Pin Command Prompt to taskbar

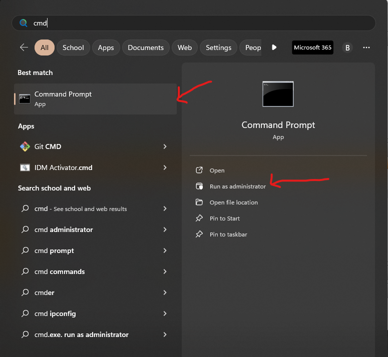coord(228,234)
